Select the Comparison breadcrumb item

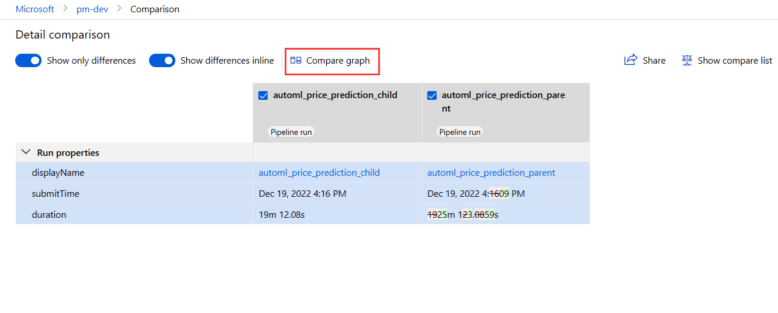pyautogui.click(x=155, y=9)
